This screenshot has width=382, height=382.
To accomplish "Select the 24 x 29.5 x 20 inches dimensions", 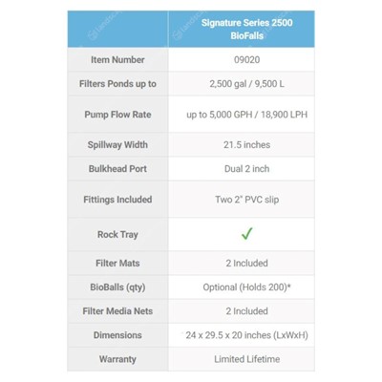I will pyautogui.click(x=246, y=335).
